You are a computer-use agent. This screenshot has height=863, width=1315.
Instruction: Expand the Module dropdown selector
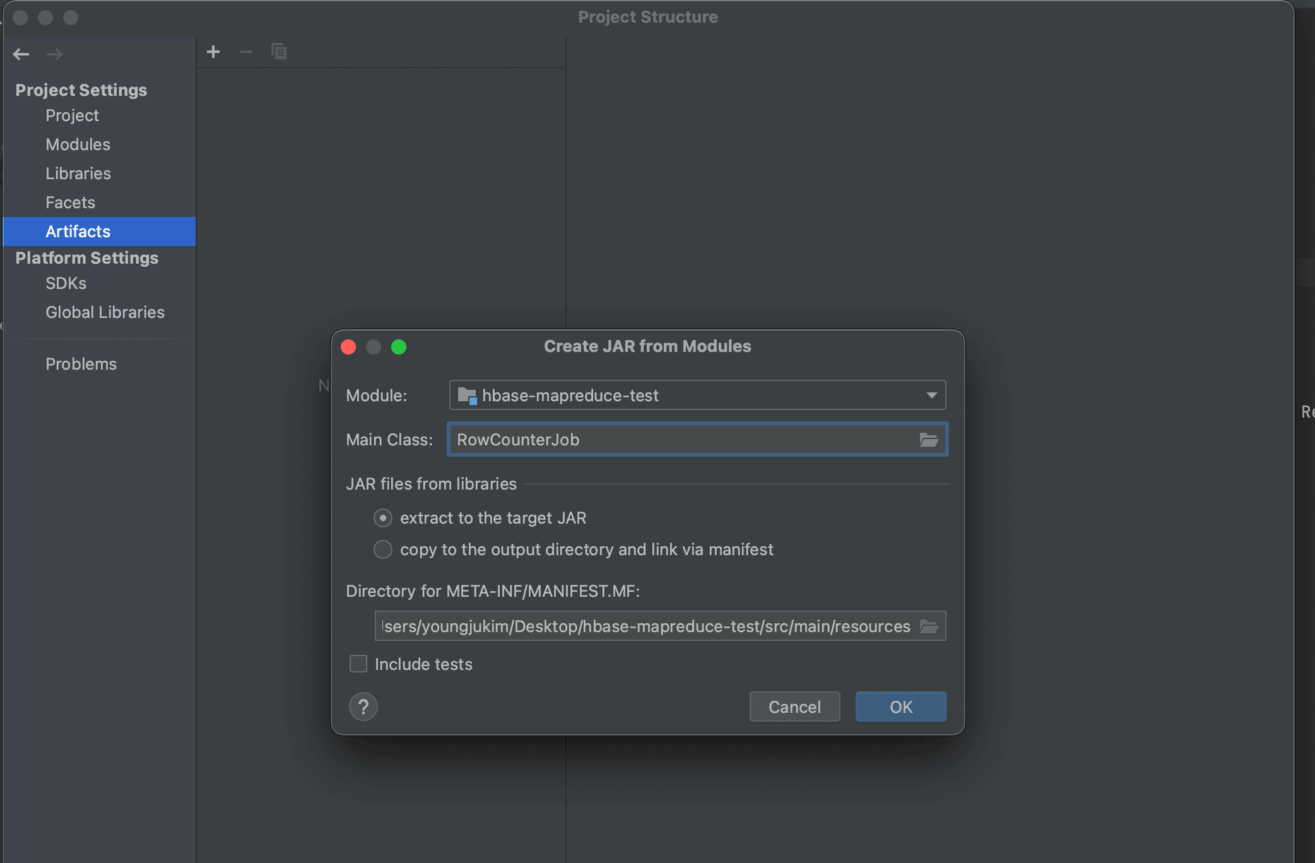931,395
